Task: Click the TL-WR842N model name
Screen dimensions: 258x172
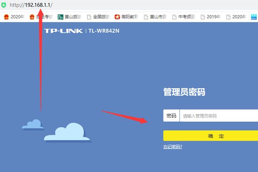Action: click(x=104, y=31)
